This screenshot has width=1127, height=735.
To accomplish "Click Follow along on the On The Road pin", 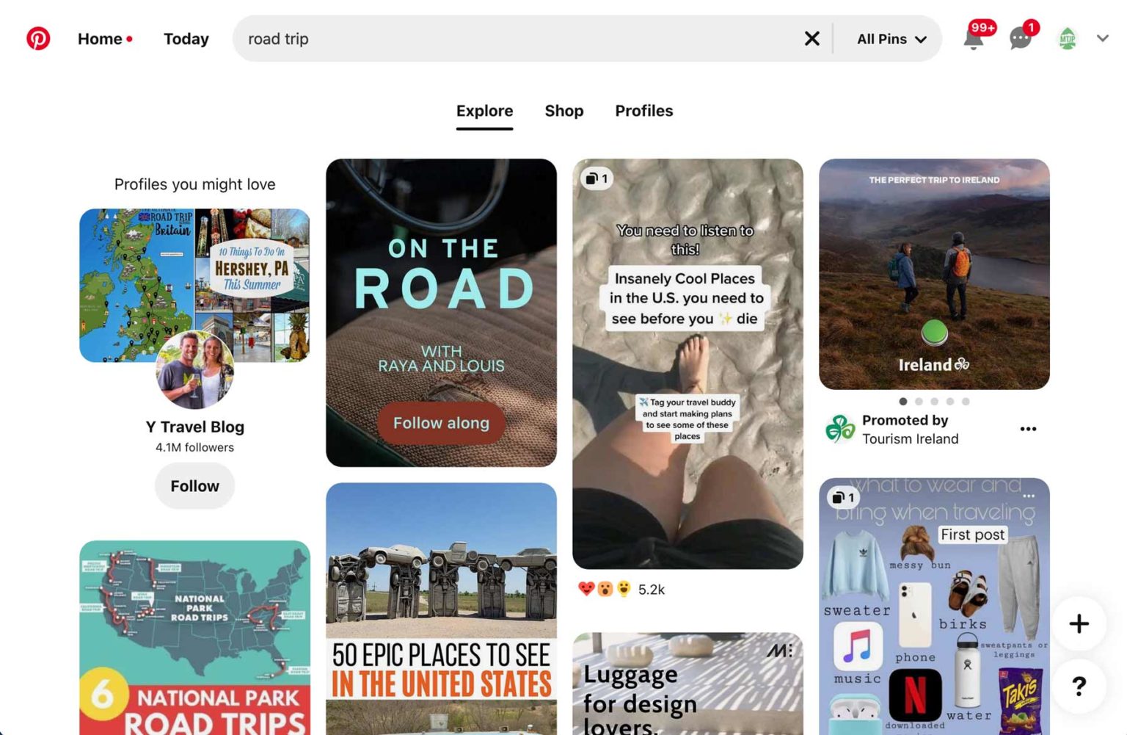I will pos(440,423).
